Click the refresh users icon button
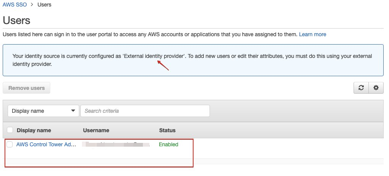Image resolution: width=389 pixels, height=176 pixels. tap(361, 88)
